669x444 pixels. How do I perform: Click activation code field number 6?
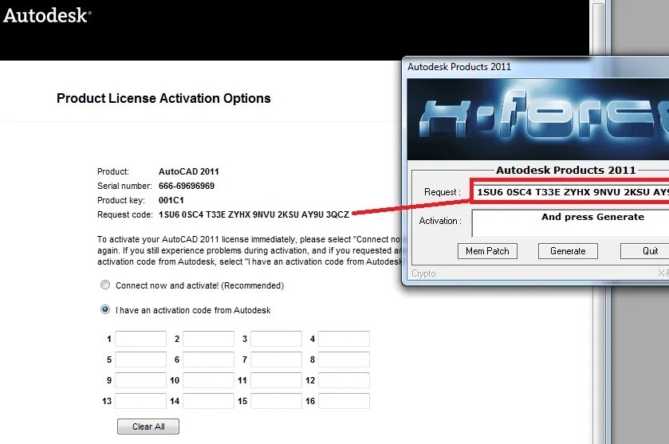[x=209, y=360]
